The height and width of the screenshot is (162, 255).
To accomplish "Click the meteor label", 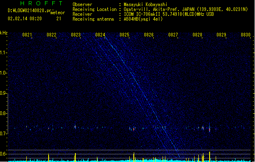I will coord(58,13).
